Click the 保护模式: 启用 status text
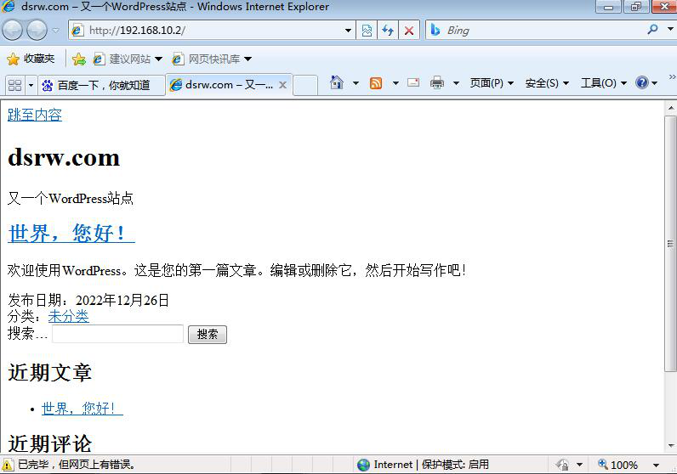677x474 pixels. 455,465
